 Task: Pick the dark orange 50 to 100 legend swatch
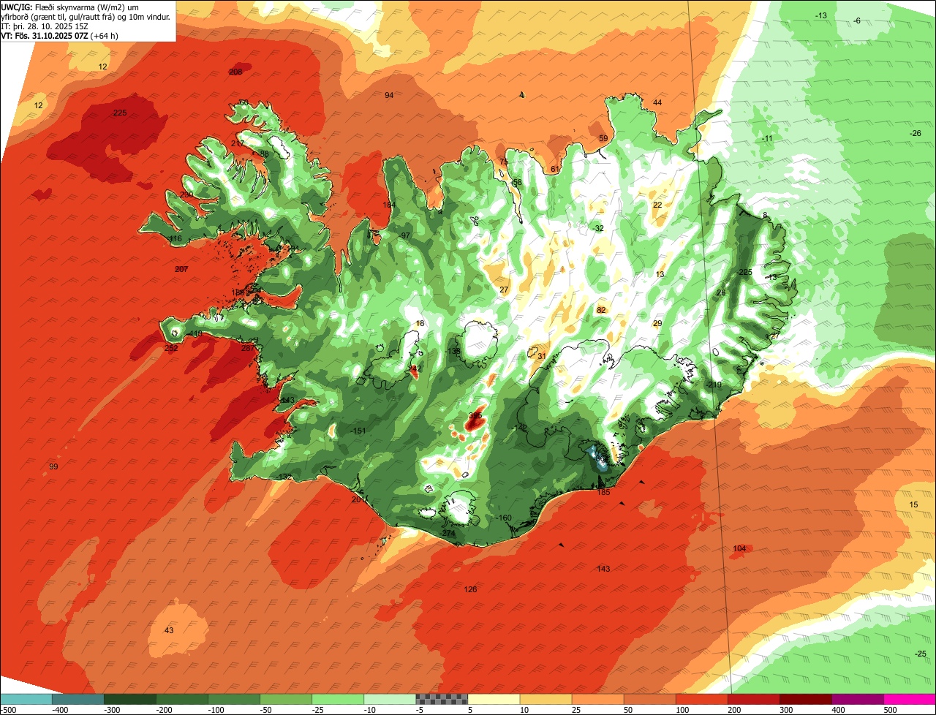point(650,700)
